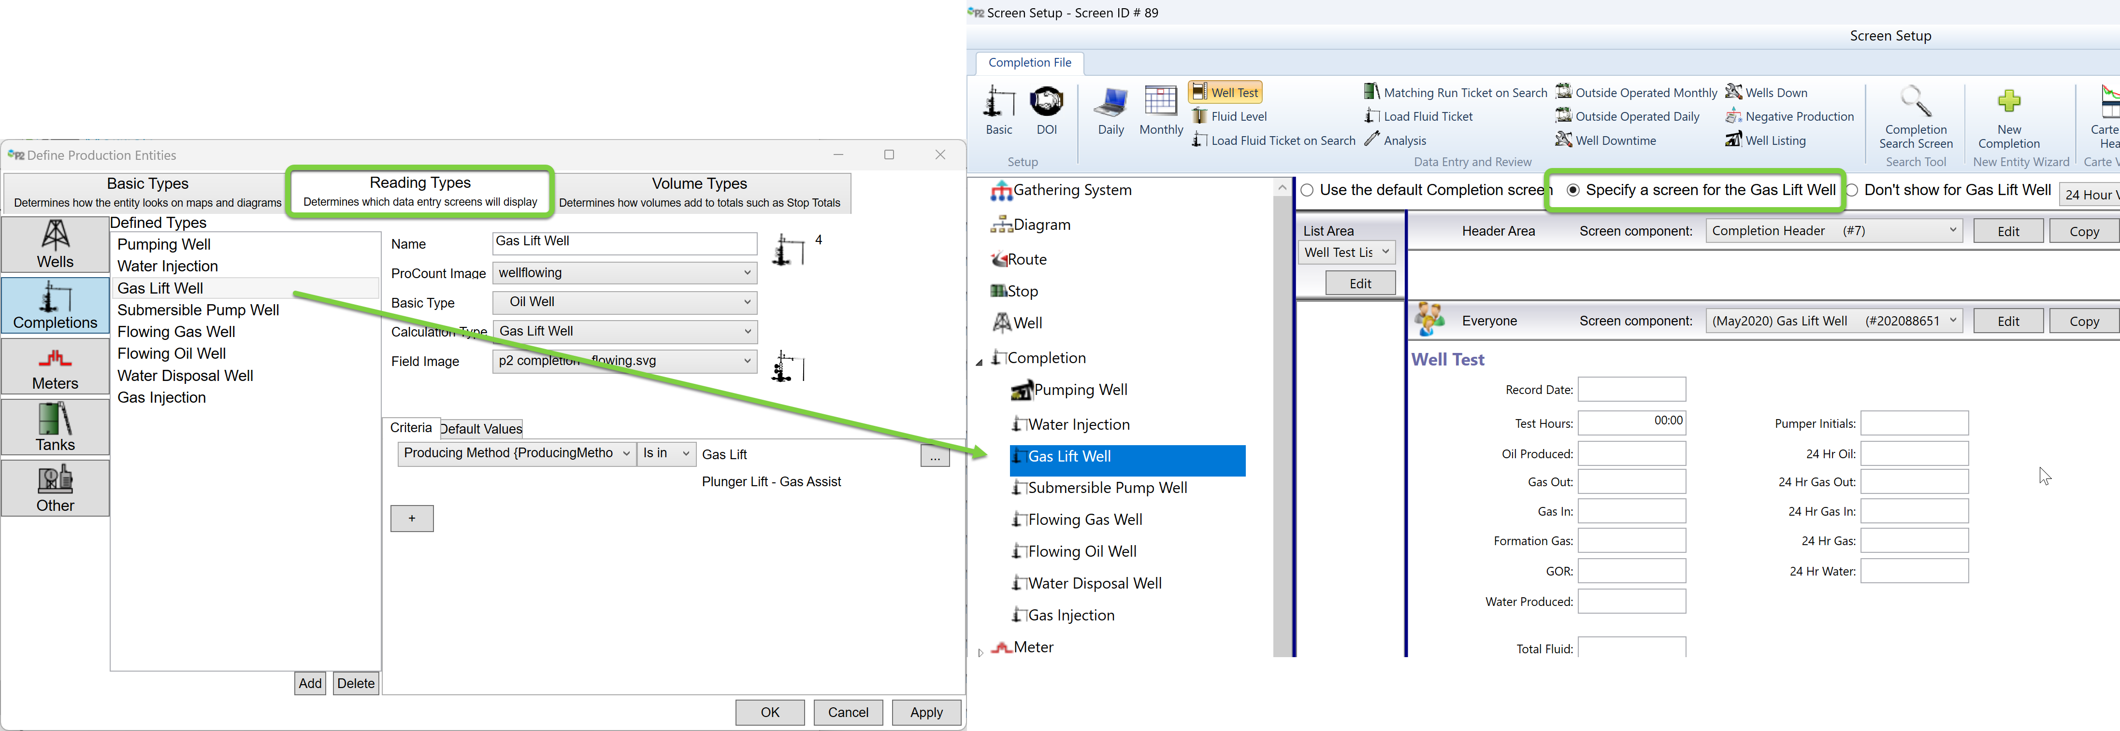Select the Tanks entity category
Screen dimensions: 2120x731
coord(55,427)
